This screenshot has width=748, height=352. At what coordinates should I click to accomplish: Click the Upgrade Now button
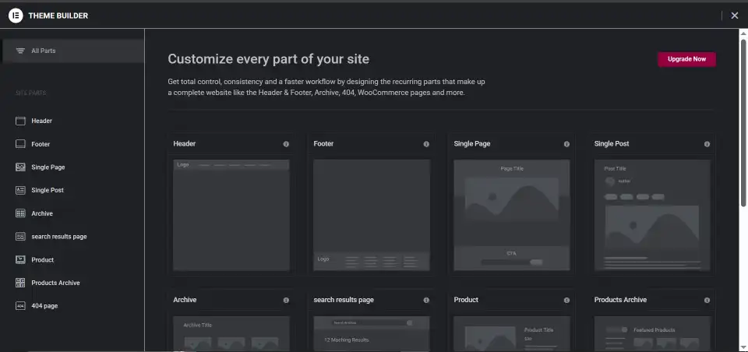click(686, 59)
